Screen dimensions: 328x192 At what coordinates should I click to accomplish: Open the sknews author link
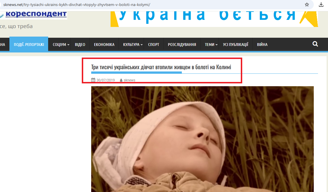pyautogui.click(x=129, y=80)
